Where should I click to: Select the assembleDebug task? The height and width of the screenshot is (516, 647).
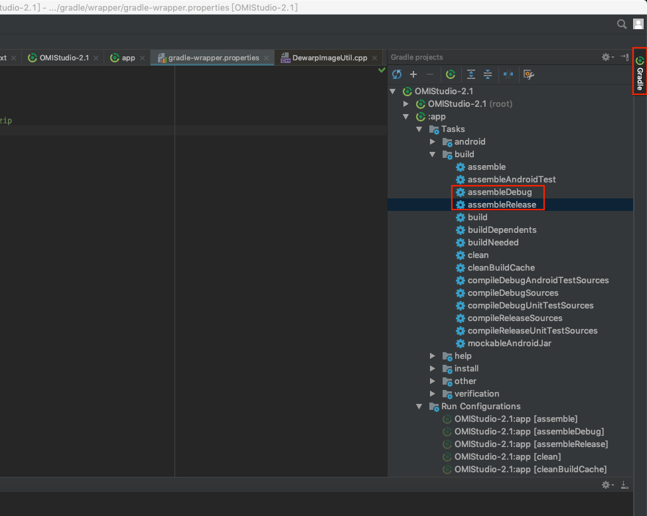coord(494,192)
